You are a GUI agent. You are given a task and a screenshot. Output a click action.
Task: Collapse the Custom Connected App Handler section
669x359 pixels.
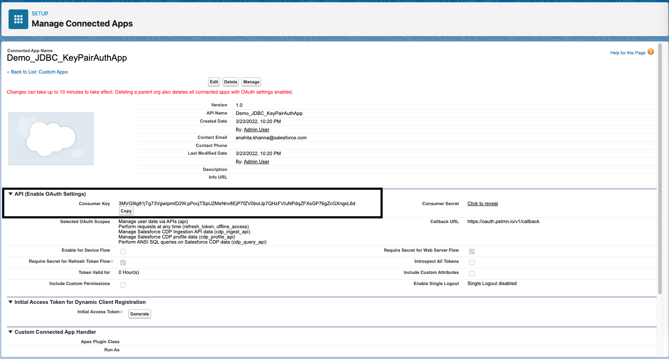[11, 332]
